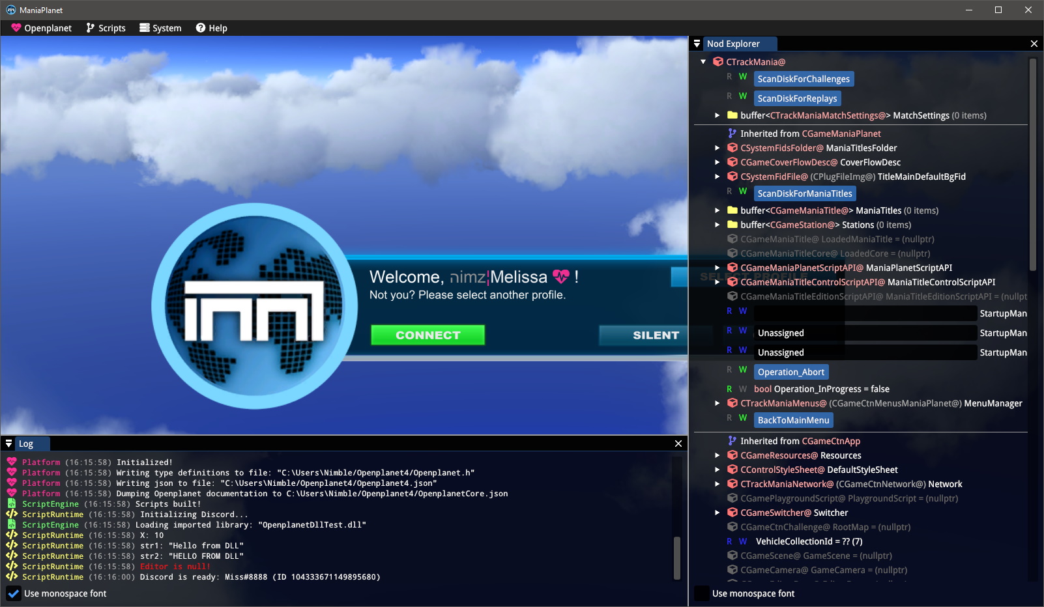1044x607 pixels.
Task: Click the Openplanet heart icon in menu bar
Action: click(x=16, y=28)
